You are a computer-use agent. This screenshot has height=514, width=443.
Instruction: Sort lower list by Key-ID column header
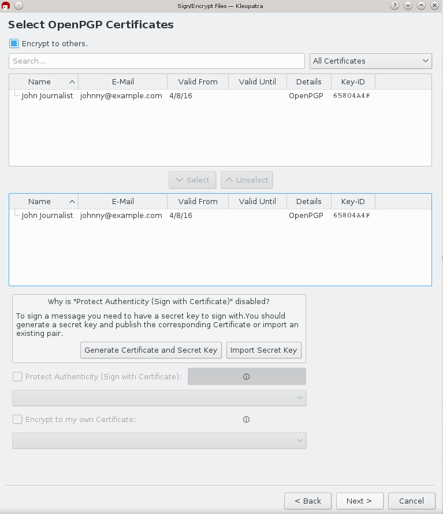pos(353,201)
